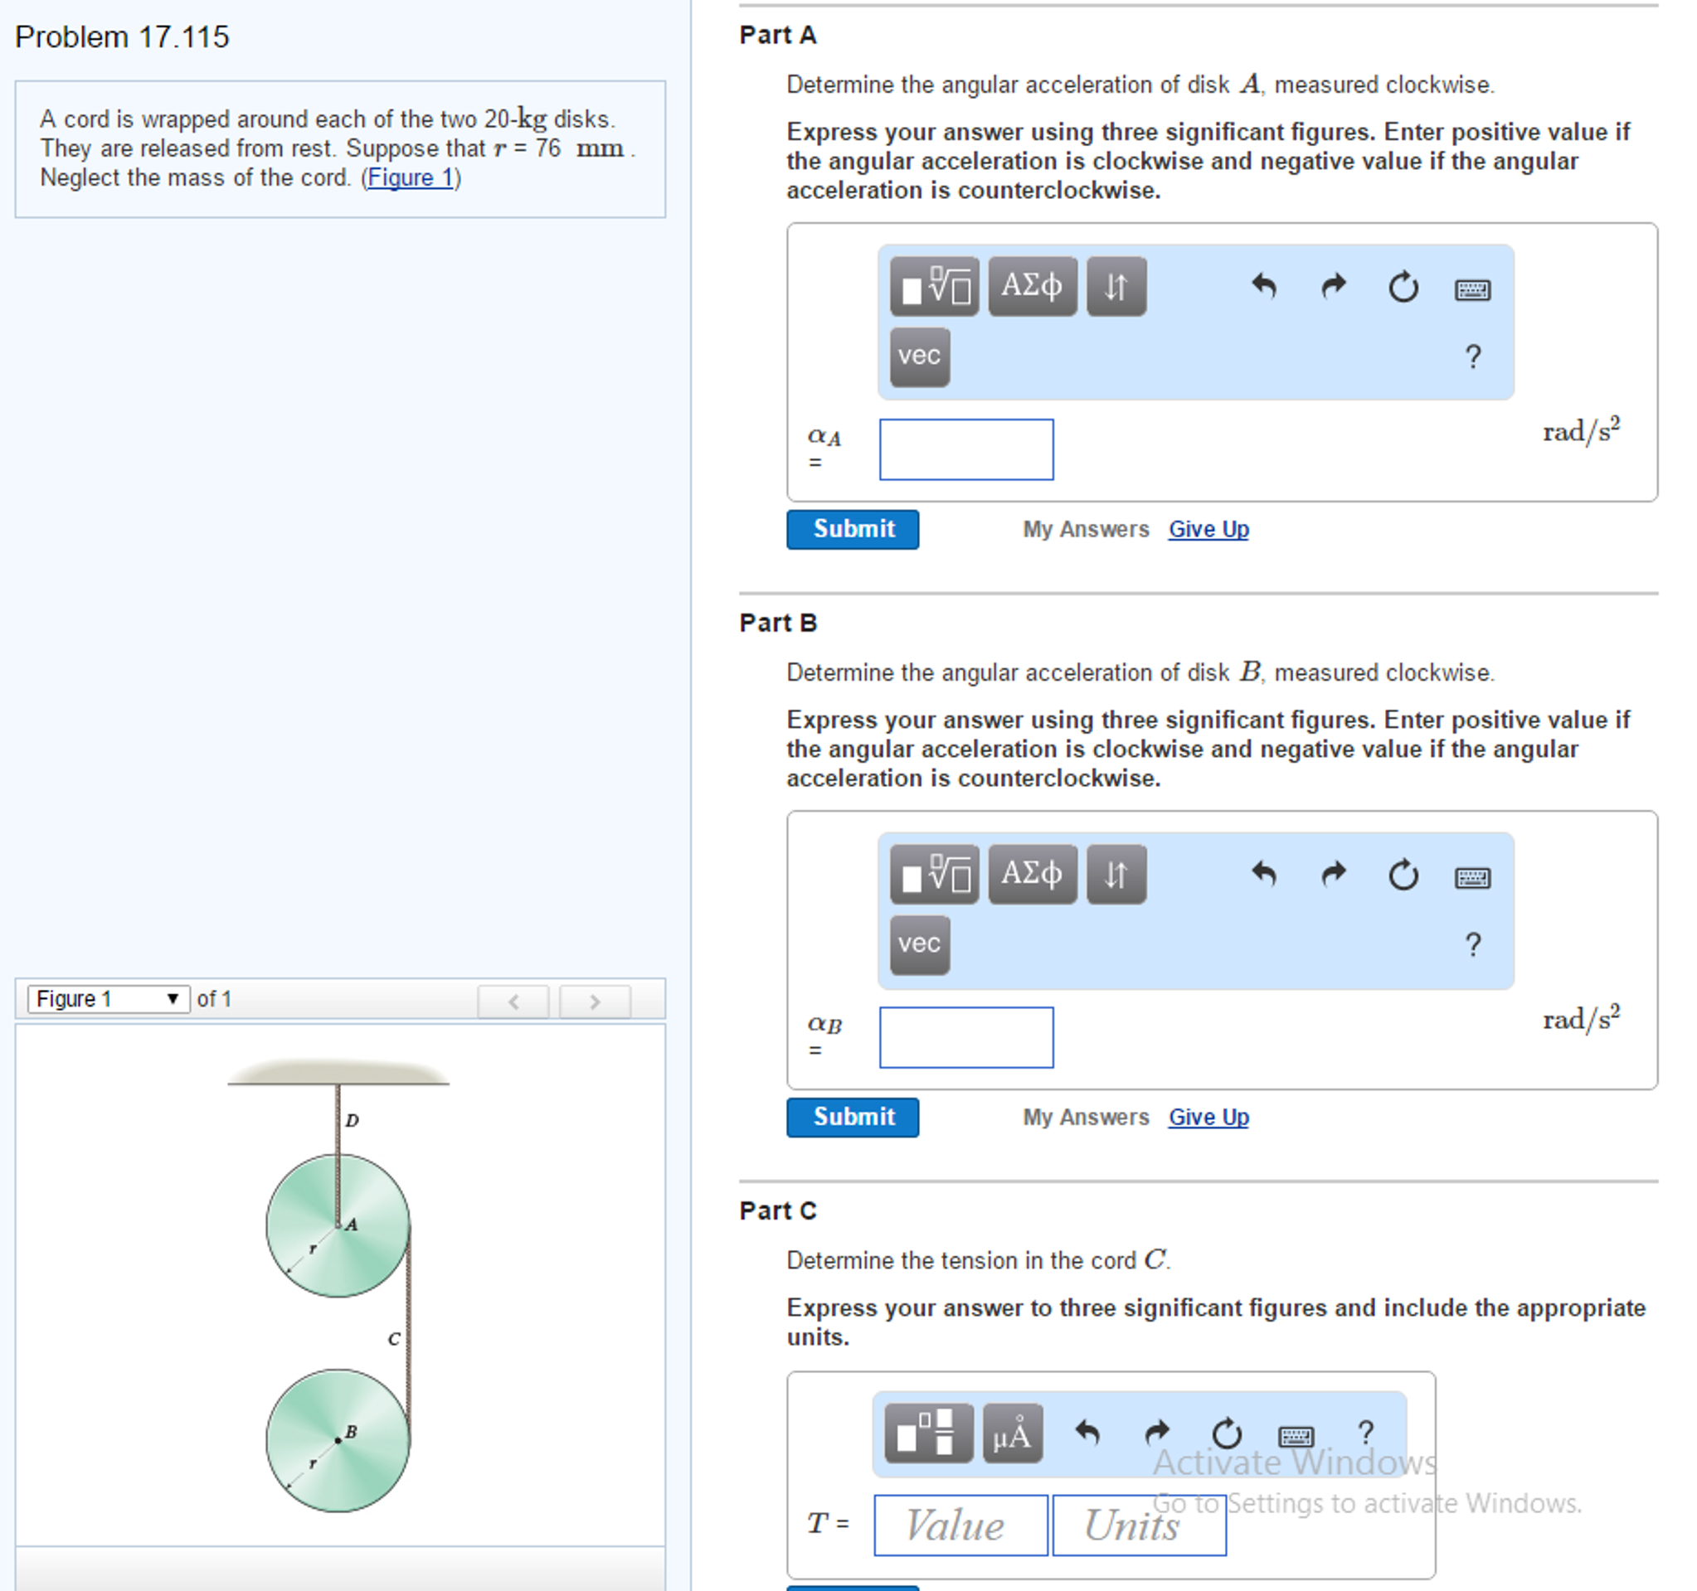Click the fraction/root template icon in Part A
The height and width of the screenshot is (1591, 1697).
pos(935,287)
